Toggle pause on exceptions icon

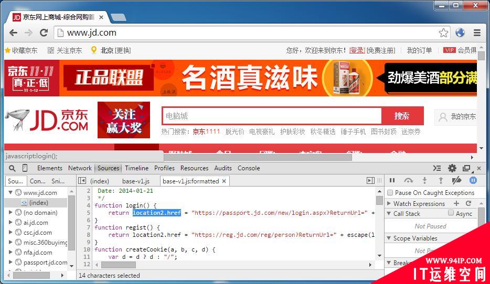pos(473,180)
